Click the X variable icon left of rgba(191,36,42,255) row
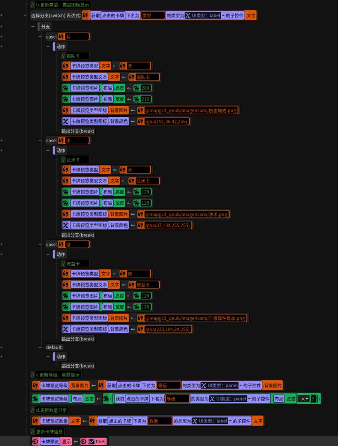Screen dimensions: 338x446 65,122
